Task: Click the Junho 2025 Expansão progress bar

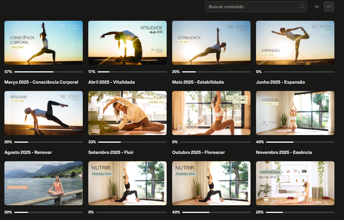Action: click(x=299, y=72)
